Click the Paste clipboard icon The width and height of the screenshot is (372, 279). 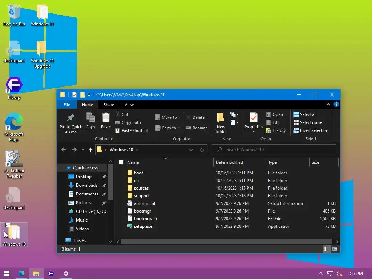click(106, 117)
